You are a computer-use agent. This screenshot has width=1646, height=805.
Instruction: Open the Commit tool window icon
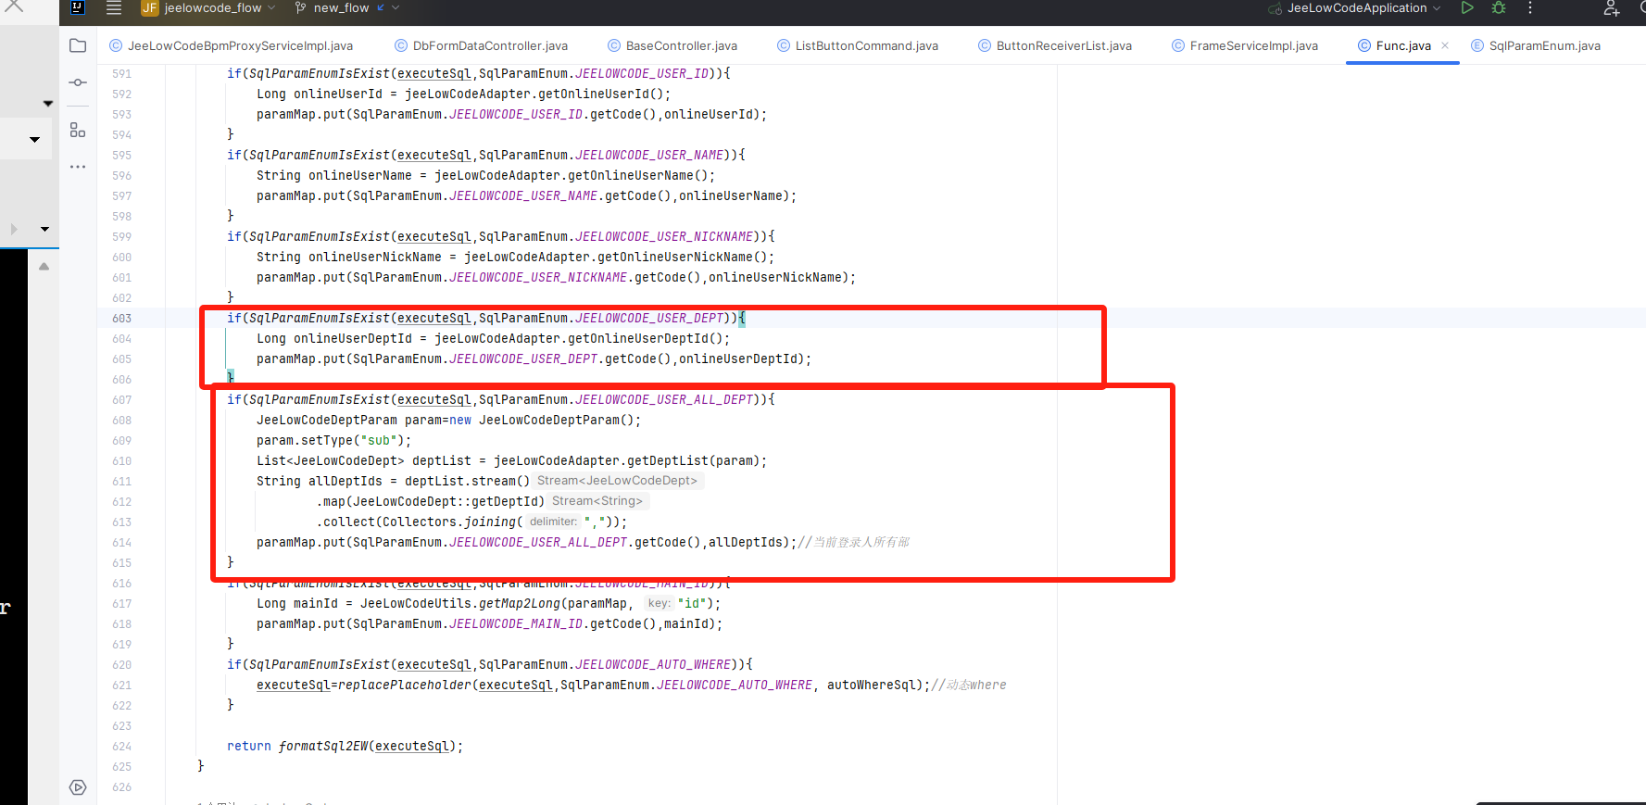[x=78, y=82]
